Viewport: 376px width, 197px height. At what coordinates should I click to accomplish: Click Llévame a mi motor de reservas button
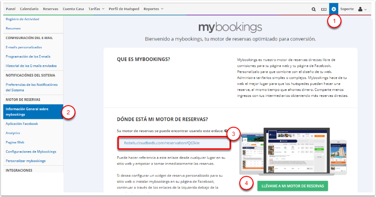[x=293, y=186]
